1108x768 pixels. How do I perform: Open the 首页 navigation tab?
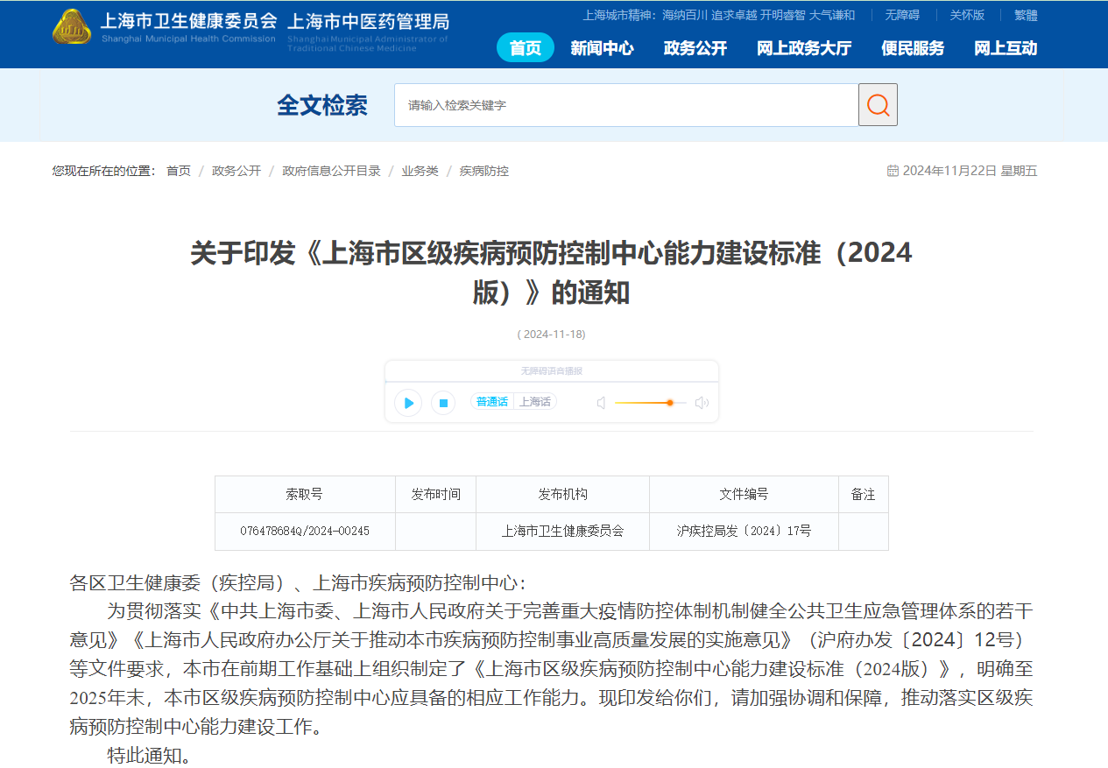point(526,48)
